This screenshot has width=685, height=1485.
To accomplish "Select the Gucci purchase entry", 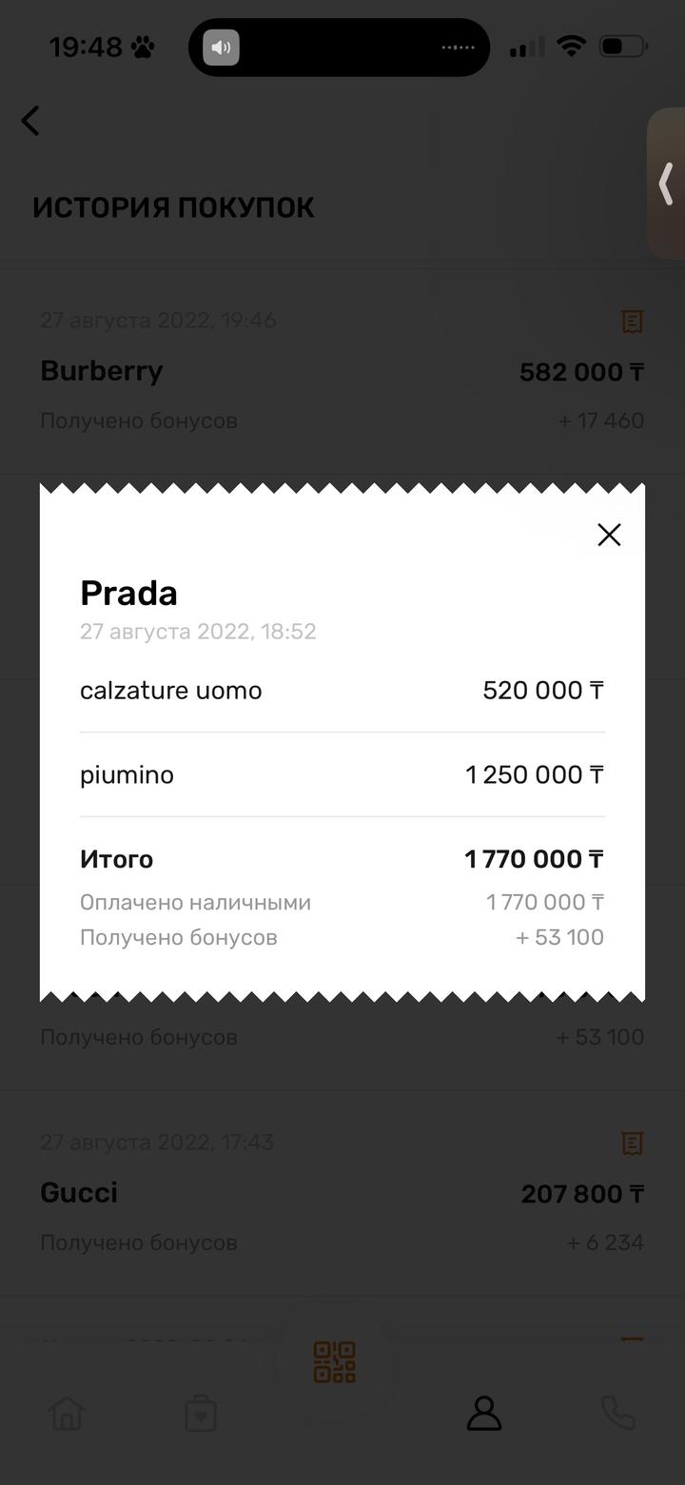I will [79, 1193].
